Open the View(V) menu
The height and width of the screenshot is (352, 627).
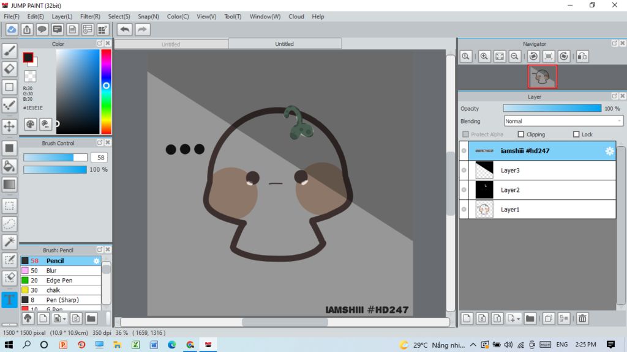(x=206, y=16)
